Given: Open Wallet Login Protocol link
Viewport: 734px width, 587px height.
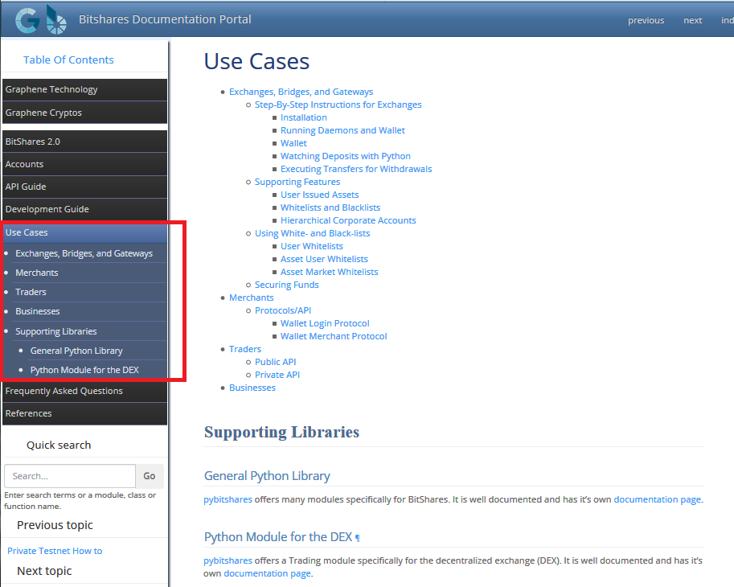Looking at the screenshot, I should point(325,323).
